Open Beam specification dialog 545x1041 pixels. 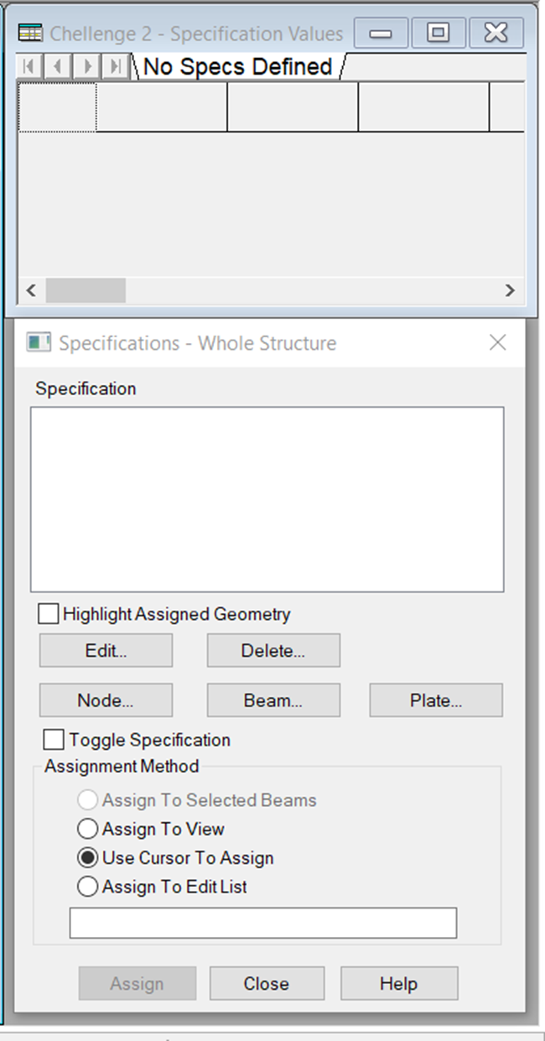pos(273,700)
